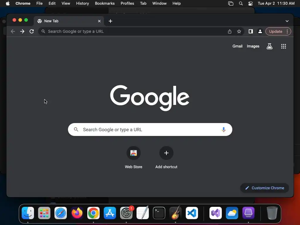
Task: Click the Spotlight search icon
Action: click(x=241, y=4)
